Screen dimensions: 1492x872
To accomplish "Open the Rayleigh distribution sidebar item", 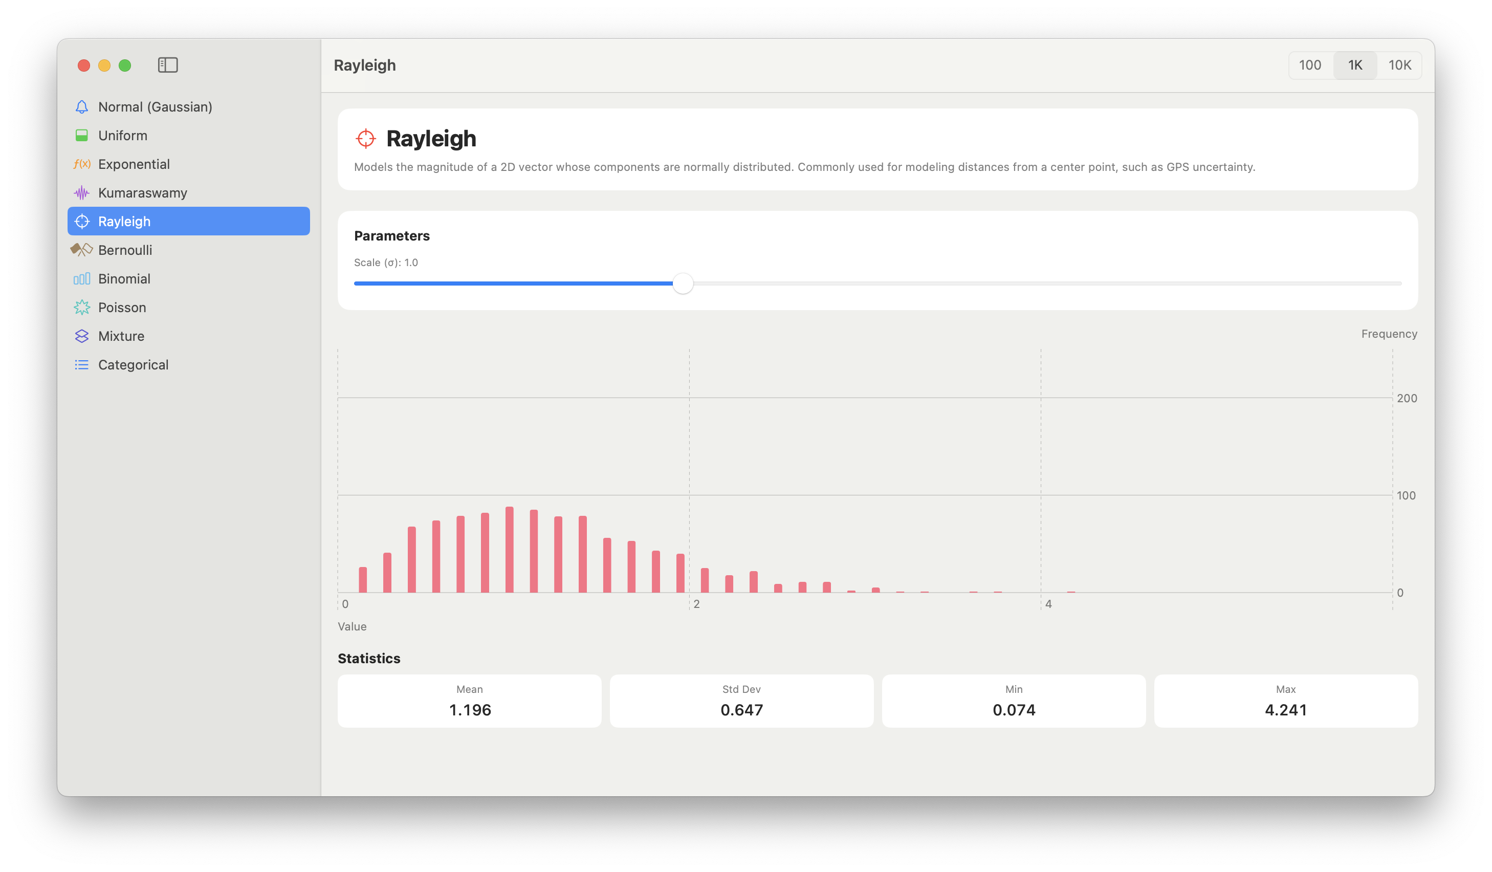I will pos(188,222).
